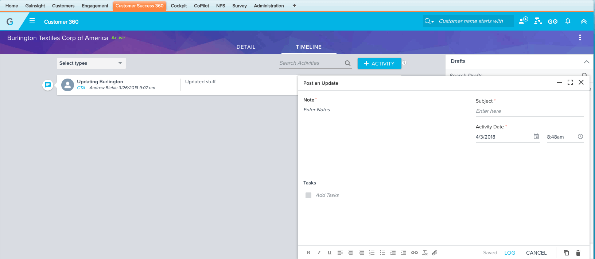Insert a numbered list in note
The width and height of the screenshot is (595, 259).
point(372,253)
